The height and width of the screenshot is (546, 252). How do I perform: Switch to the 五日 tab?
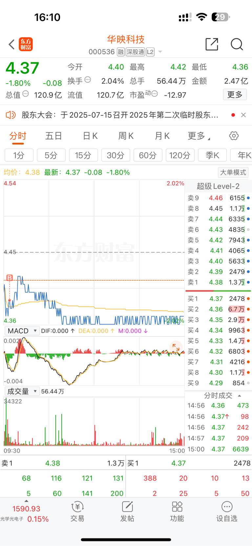53,136
